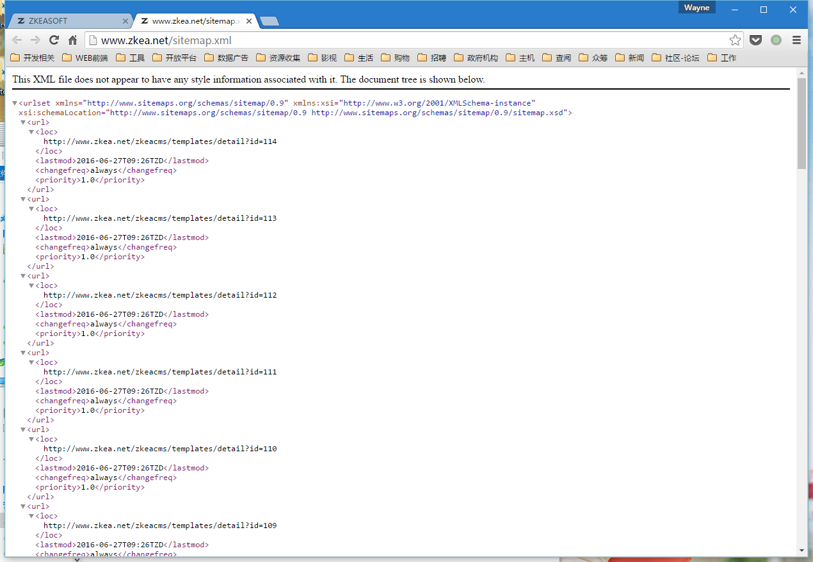Open the 社区-论坛 bookmarks folder
813x562 pixels.
(x=676, y=58)
